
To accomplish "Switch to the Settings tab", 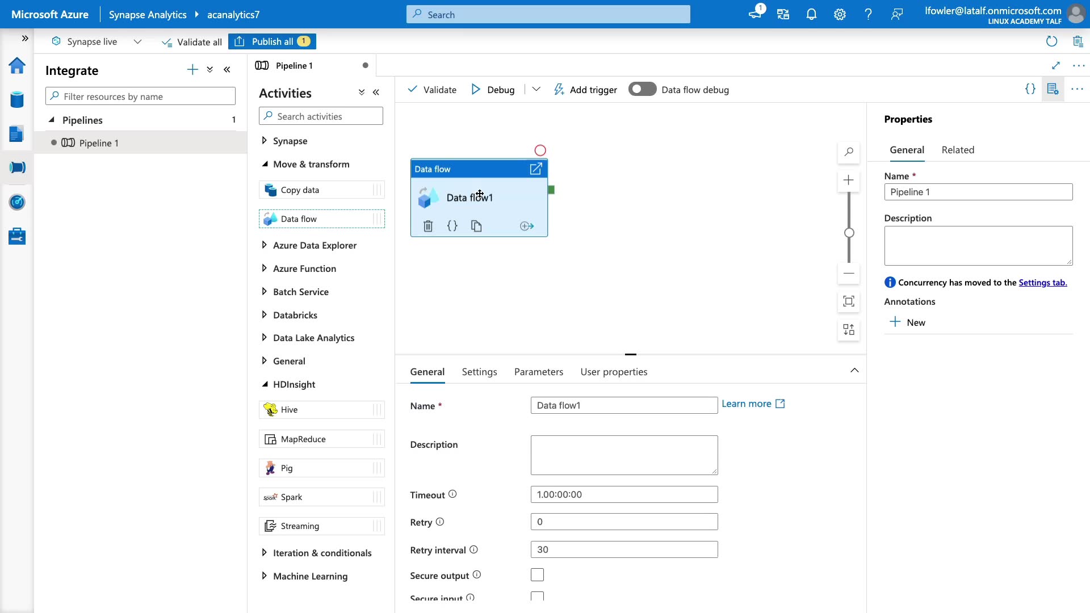I will (x=479, y=372).
